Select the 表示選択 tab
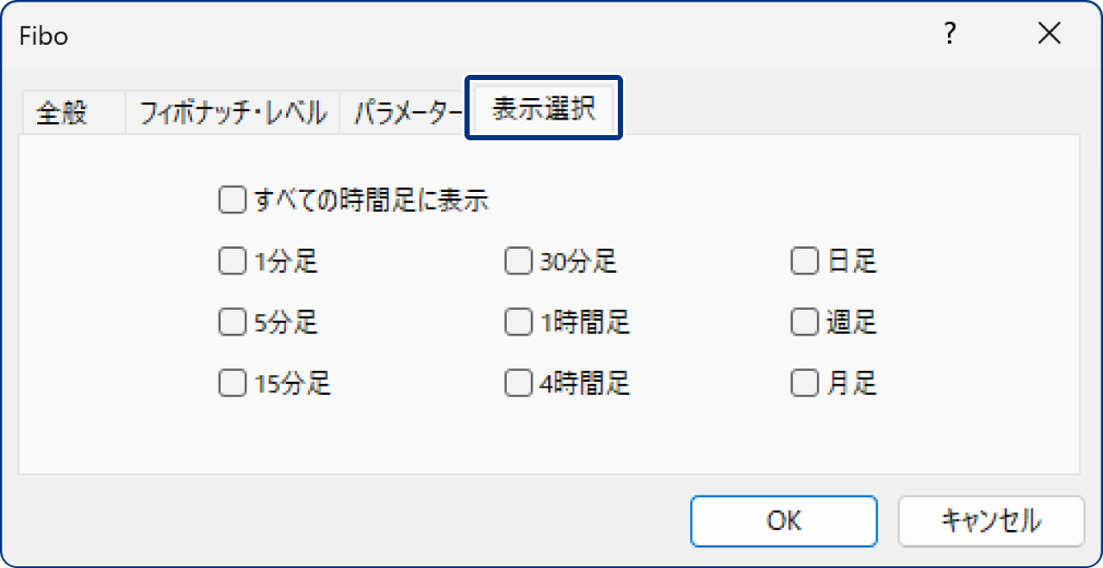The height and width of the screenshot is (568, 1103). [542, 108]
